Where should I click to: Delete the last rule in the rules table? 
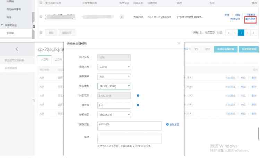point(254,113)
